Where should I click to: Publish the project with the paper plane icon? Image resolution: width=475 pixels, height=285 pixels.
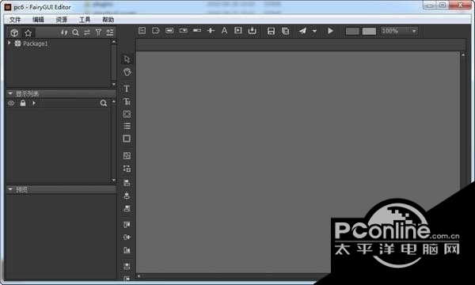point(302,31)
